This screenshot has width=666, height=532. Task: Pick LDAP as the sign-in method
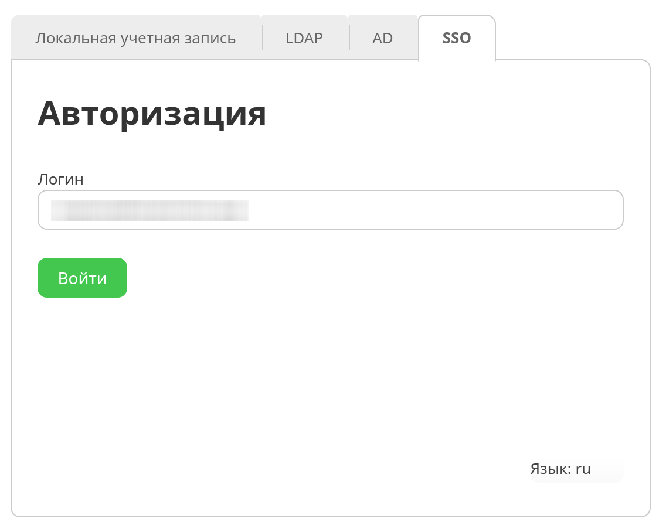pos(304,38)
